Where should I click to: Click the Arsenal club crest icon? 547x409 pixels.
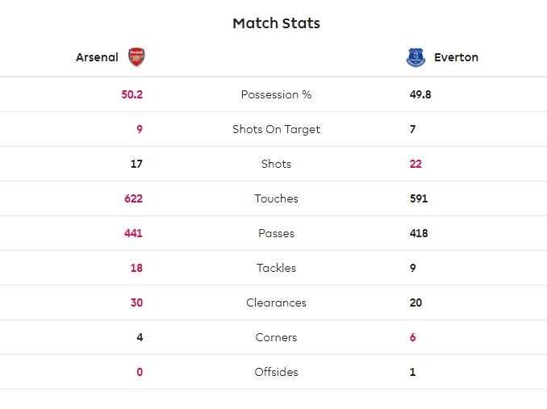136,57
